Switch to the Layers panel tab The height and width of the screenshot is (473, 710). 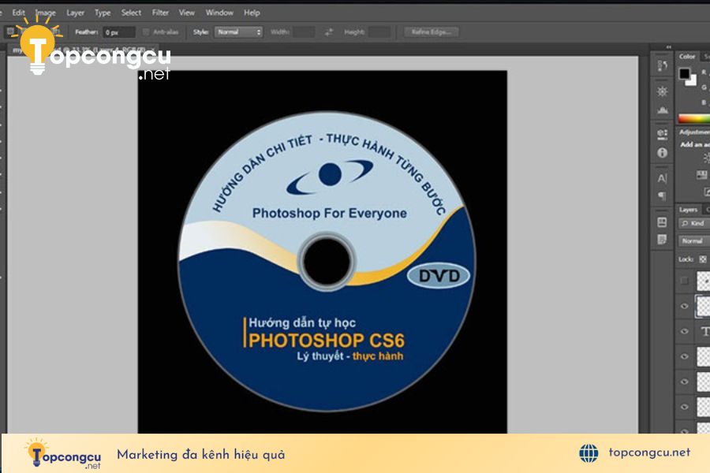688,210
